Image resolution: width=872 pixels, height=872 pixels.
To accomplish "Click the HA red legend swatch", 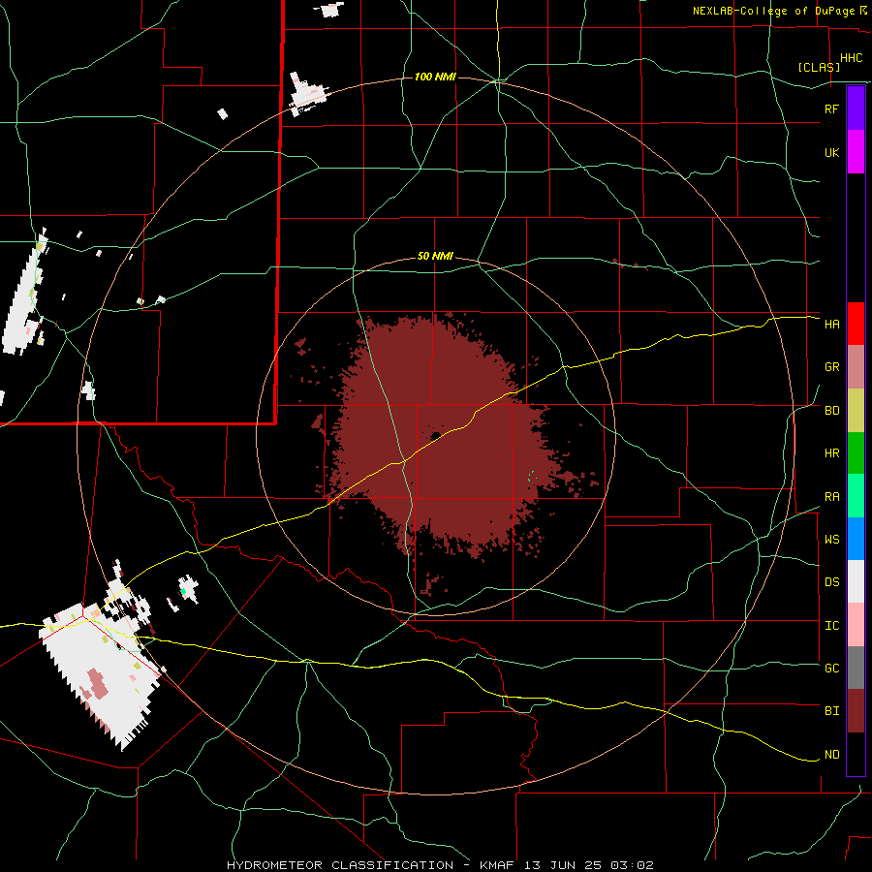I will pyautogui.click(x=856, y=324).
